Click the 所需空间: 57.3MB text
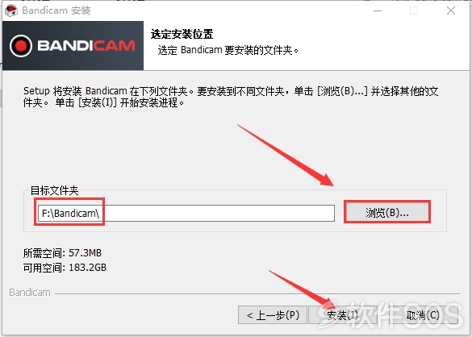This screenshot has height=337, width=472. (x=62, y=253)
